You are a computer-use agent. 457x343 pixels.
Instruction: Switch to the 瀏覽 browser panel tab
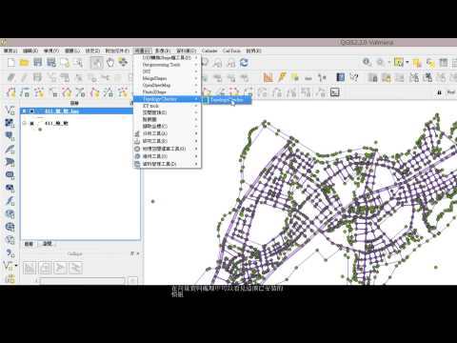click(x=48, y=244)
